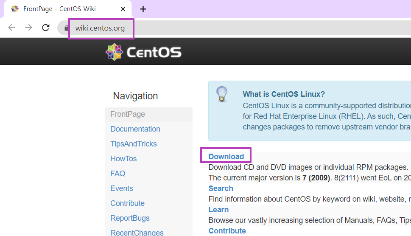Screen dimensions: 411x236
Task: Click the CentOS logo in header
Action: [x=143, y=52]
